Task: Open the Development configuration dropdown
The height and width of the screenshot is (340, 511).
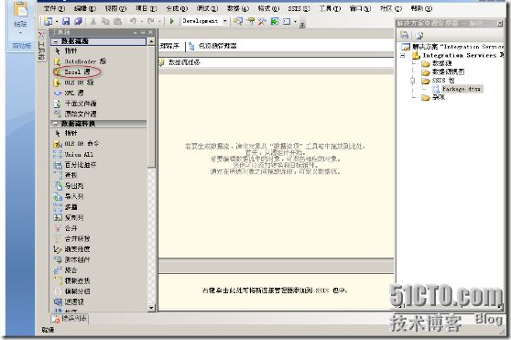Action: [225, 21]
